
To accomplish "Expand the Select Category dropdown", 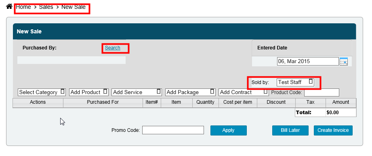I will tap(42, 92).
